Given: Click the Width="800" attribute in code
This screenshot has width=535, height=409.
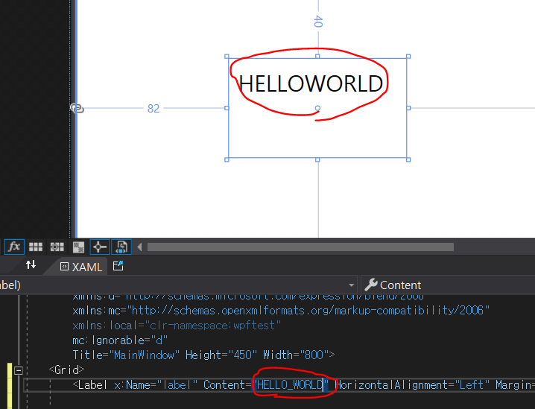Looking at the screenshot, I should point(296,355).
